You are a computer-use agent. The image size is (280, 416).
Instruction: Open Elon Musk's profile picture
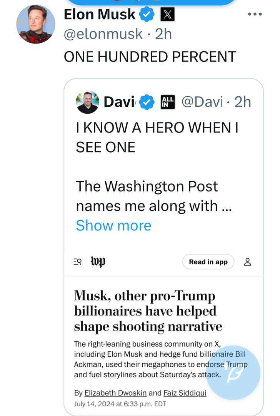pyautogui.click(x=35, y=24)
